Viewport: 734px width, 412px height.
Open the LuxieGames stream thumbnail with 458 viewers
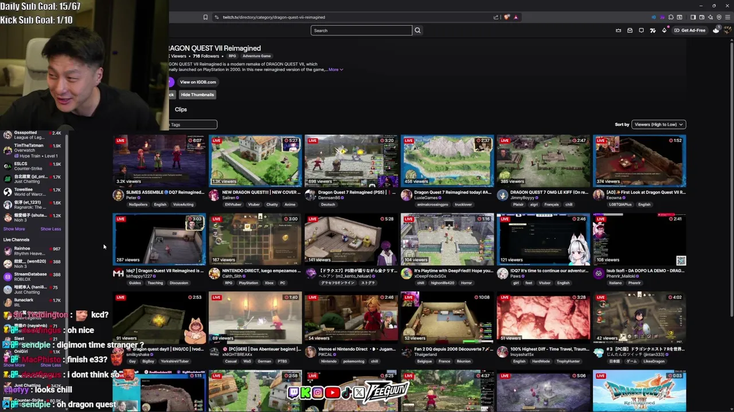pos(447,161)
